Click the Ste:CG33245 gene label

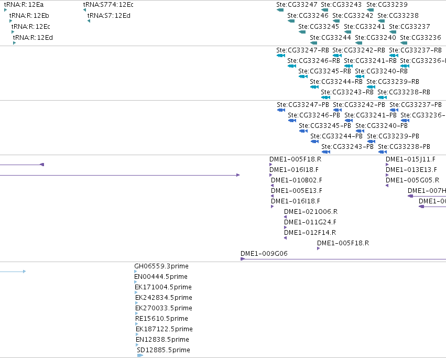point(319,26)
